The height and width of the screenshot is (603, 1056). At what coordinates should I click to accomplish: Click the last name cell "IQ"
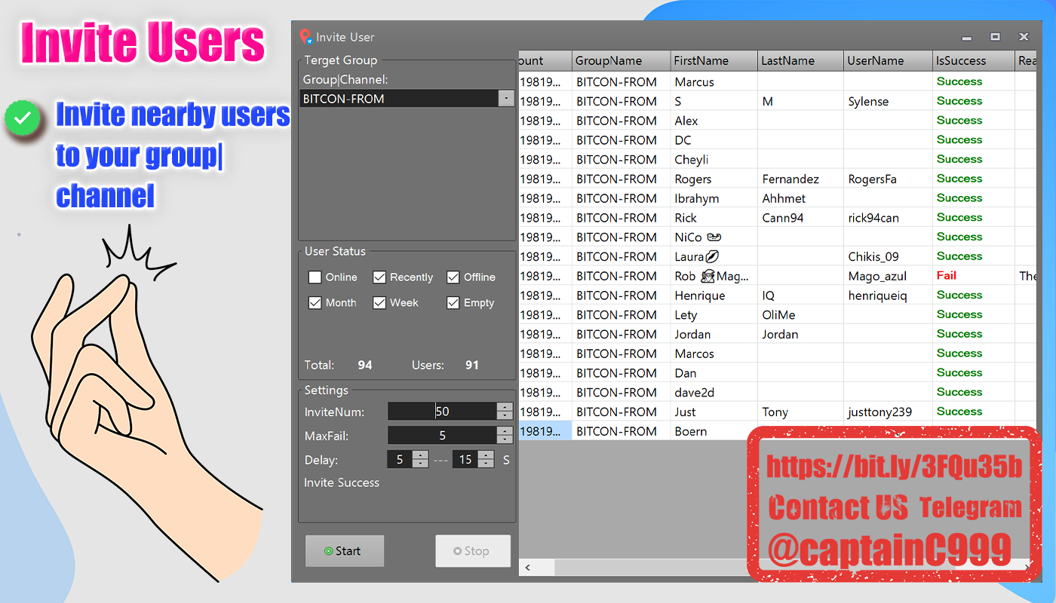pyautogui.click(x=800, y=296)
